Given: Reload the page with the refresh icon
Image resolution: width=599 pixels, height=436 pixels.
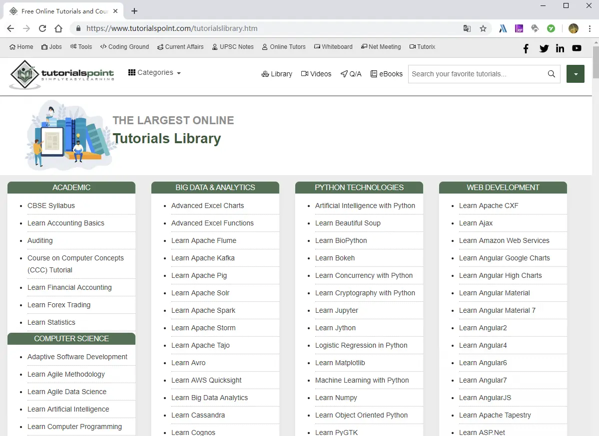Looking at the screenshot, I should pyautogui.click(x=42, y=28).
